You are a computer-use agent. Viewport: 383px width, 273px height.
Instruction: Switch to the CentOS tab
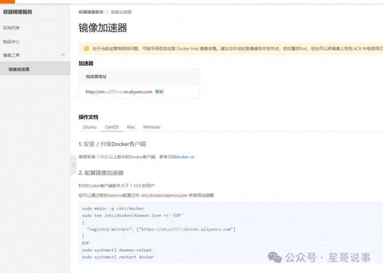(x=112, y=127)
